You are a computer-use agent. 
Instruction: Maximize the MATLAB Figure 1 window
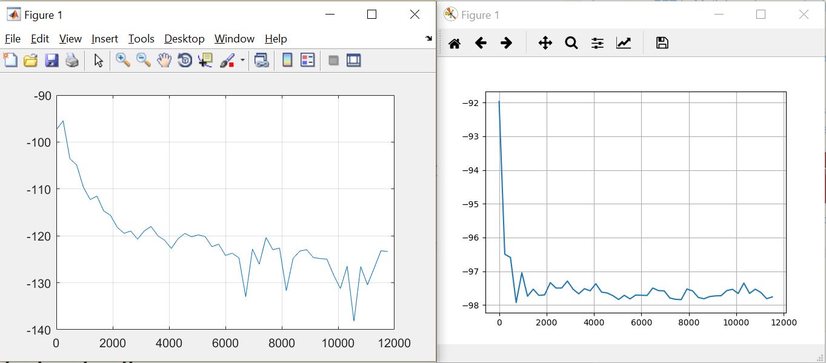(372, 15)
